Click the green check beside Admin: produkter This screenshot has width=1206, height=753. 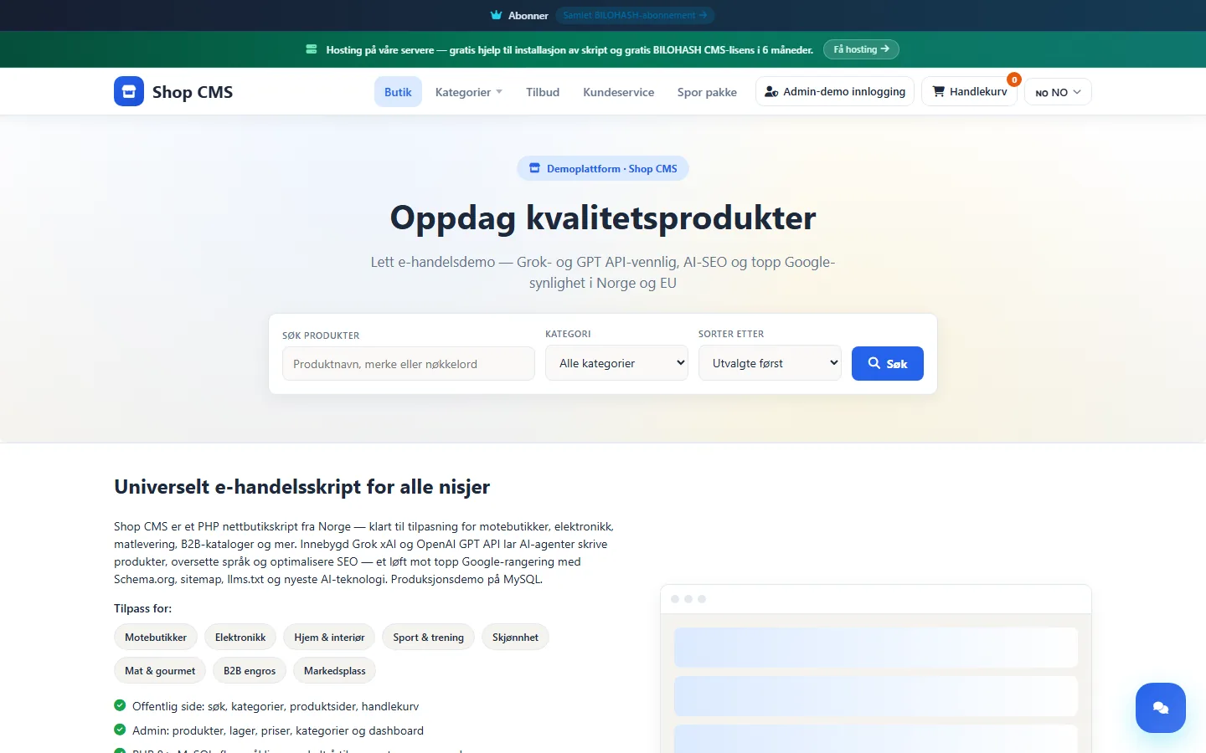120,730
